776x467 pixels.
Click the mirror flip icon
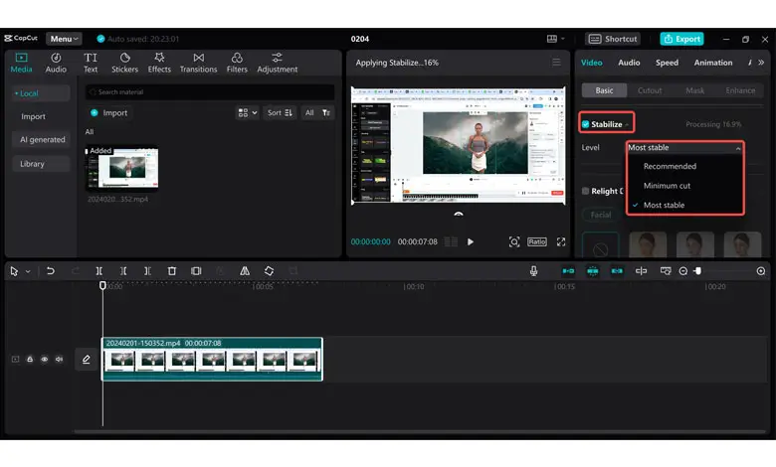point(245,271)
